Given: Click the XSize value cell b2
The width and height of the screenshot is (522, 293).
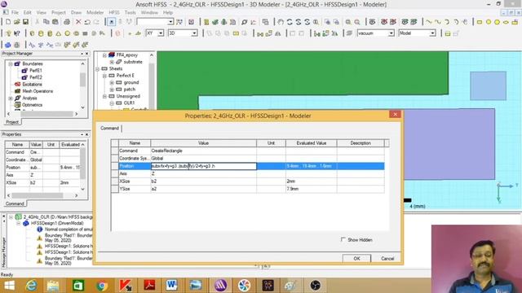Looking at the screenshot, I should point(203,181).
